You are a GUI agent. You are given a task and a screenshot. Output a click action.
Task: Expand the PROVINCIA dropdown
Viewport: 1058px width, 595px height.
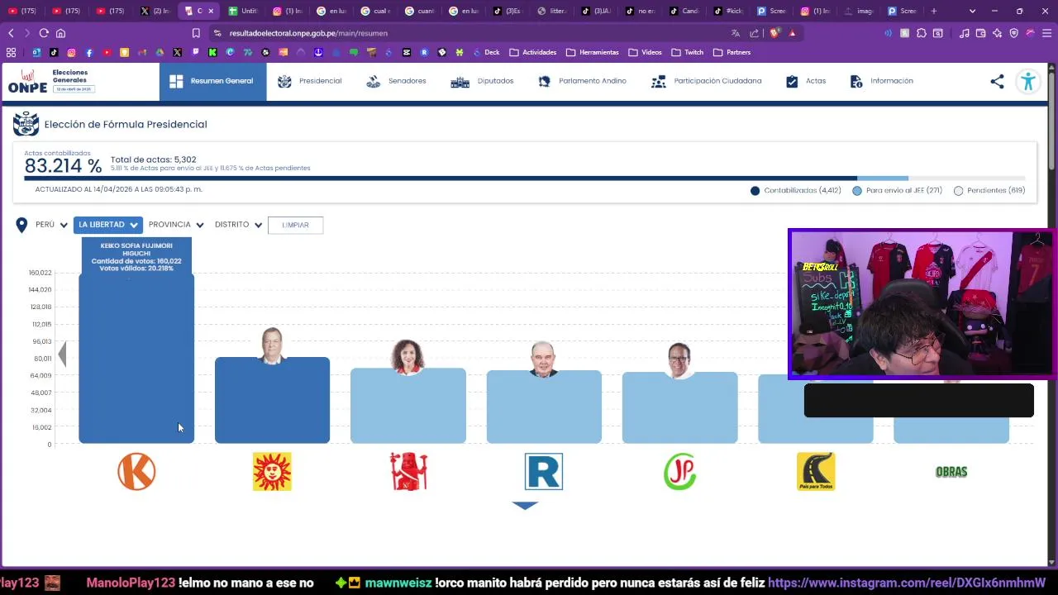(x=176, y=225)
